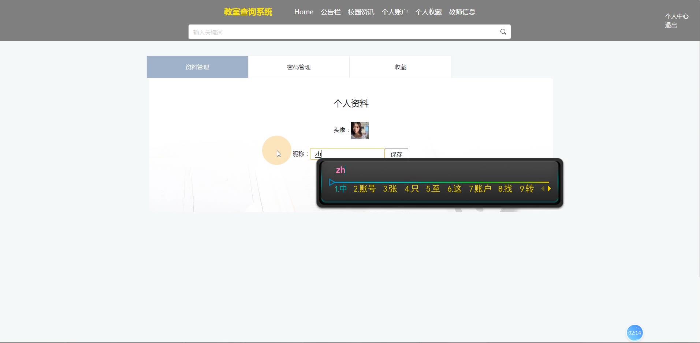
Task: Open the 个人中心 link
Action: point(677,16)
